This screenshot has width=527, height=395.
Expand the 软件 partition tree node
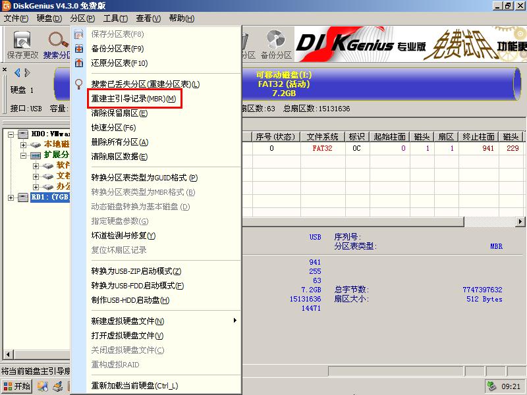[x=36, y=166]
